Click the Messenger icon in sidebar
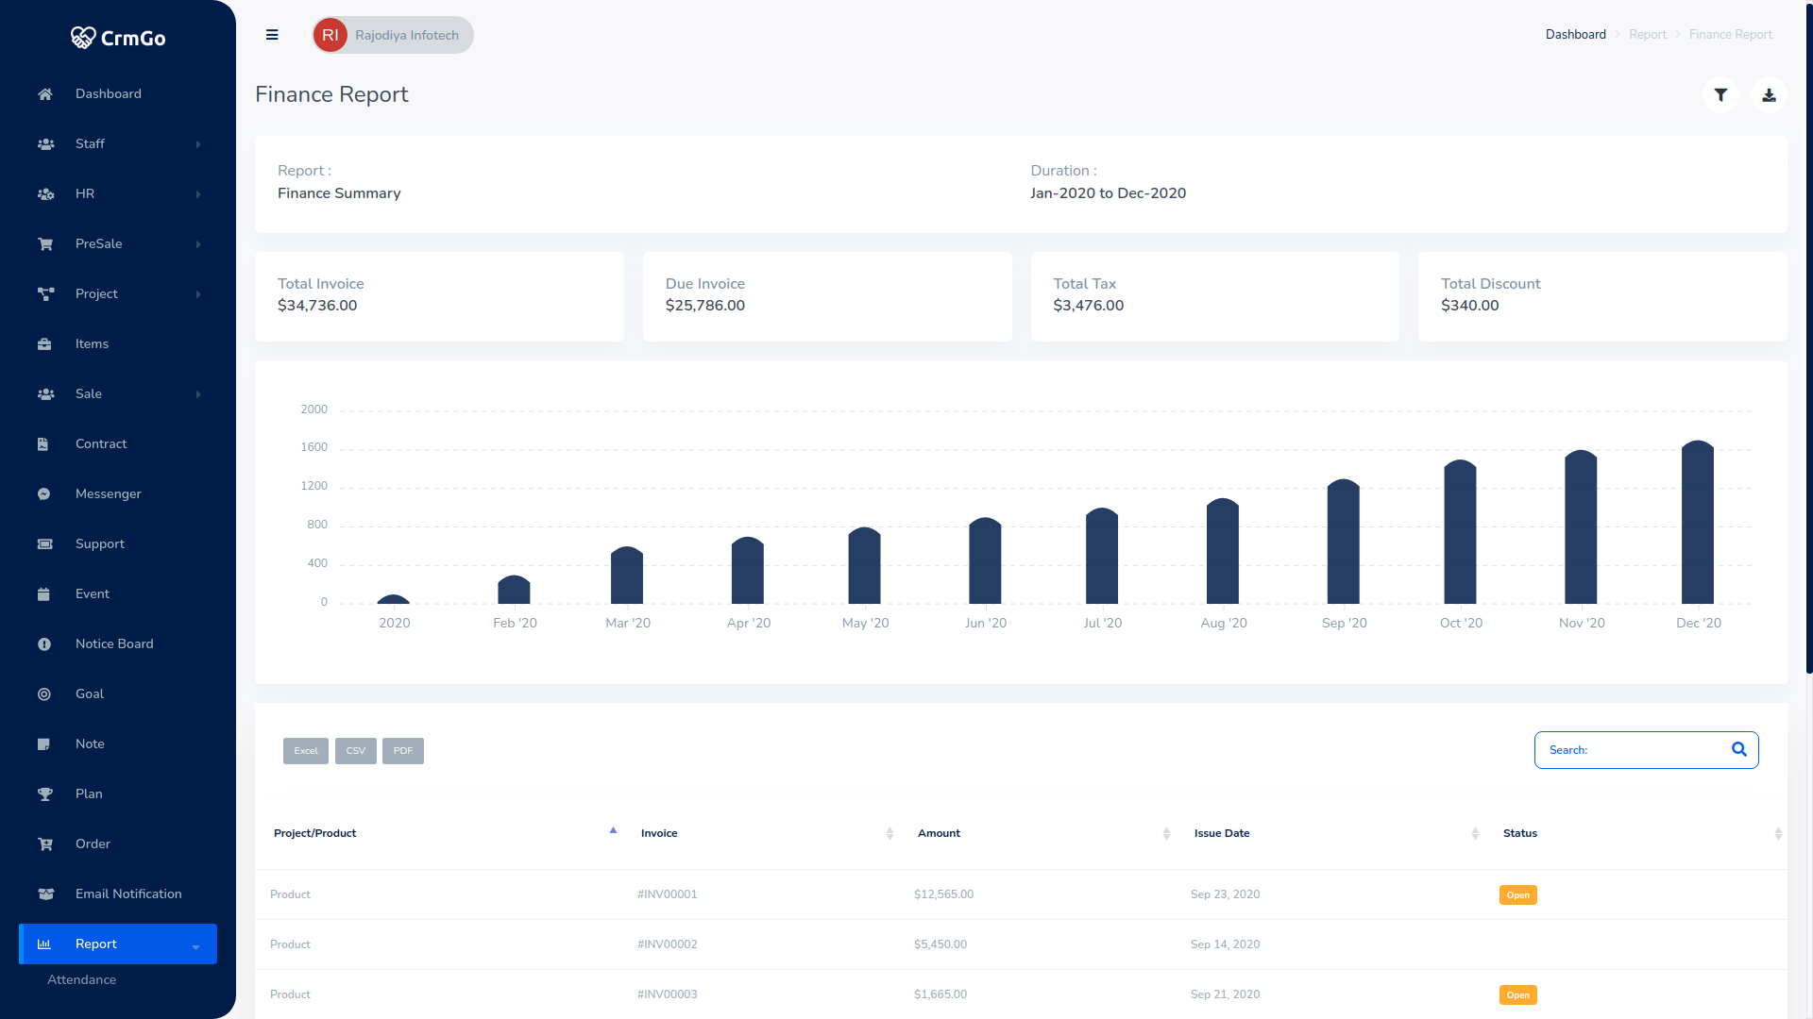Screen dimensions: 1813x1019 pos(44,494)
